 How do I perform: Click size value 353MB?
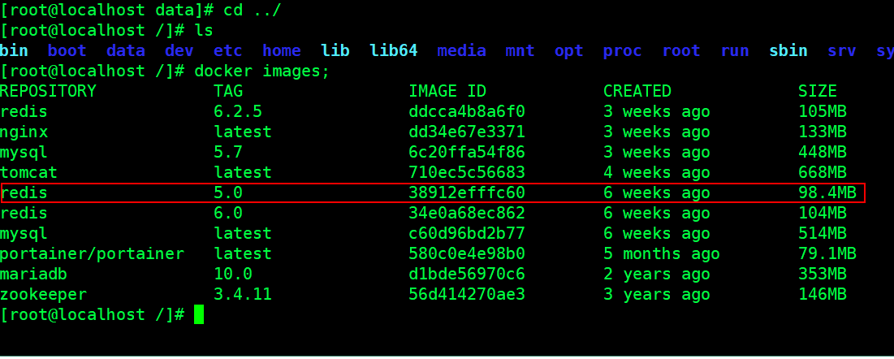click(823, 275)
